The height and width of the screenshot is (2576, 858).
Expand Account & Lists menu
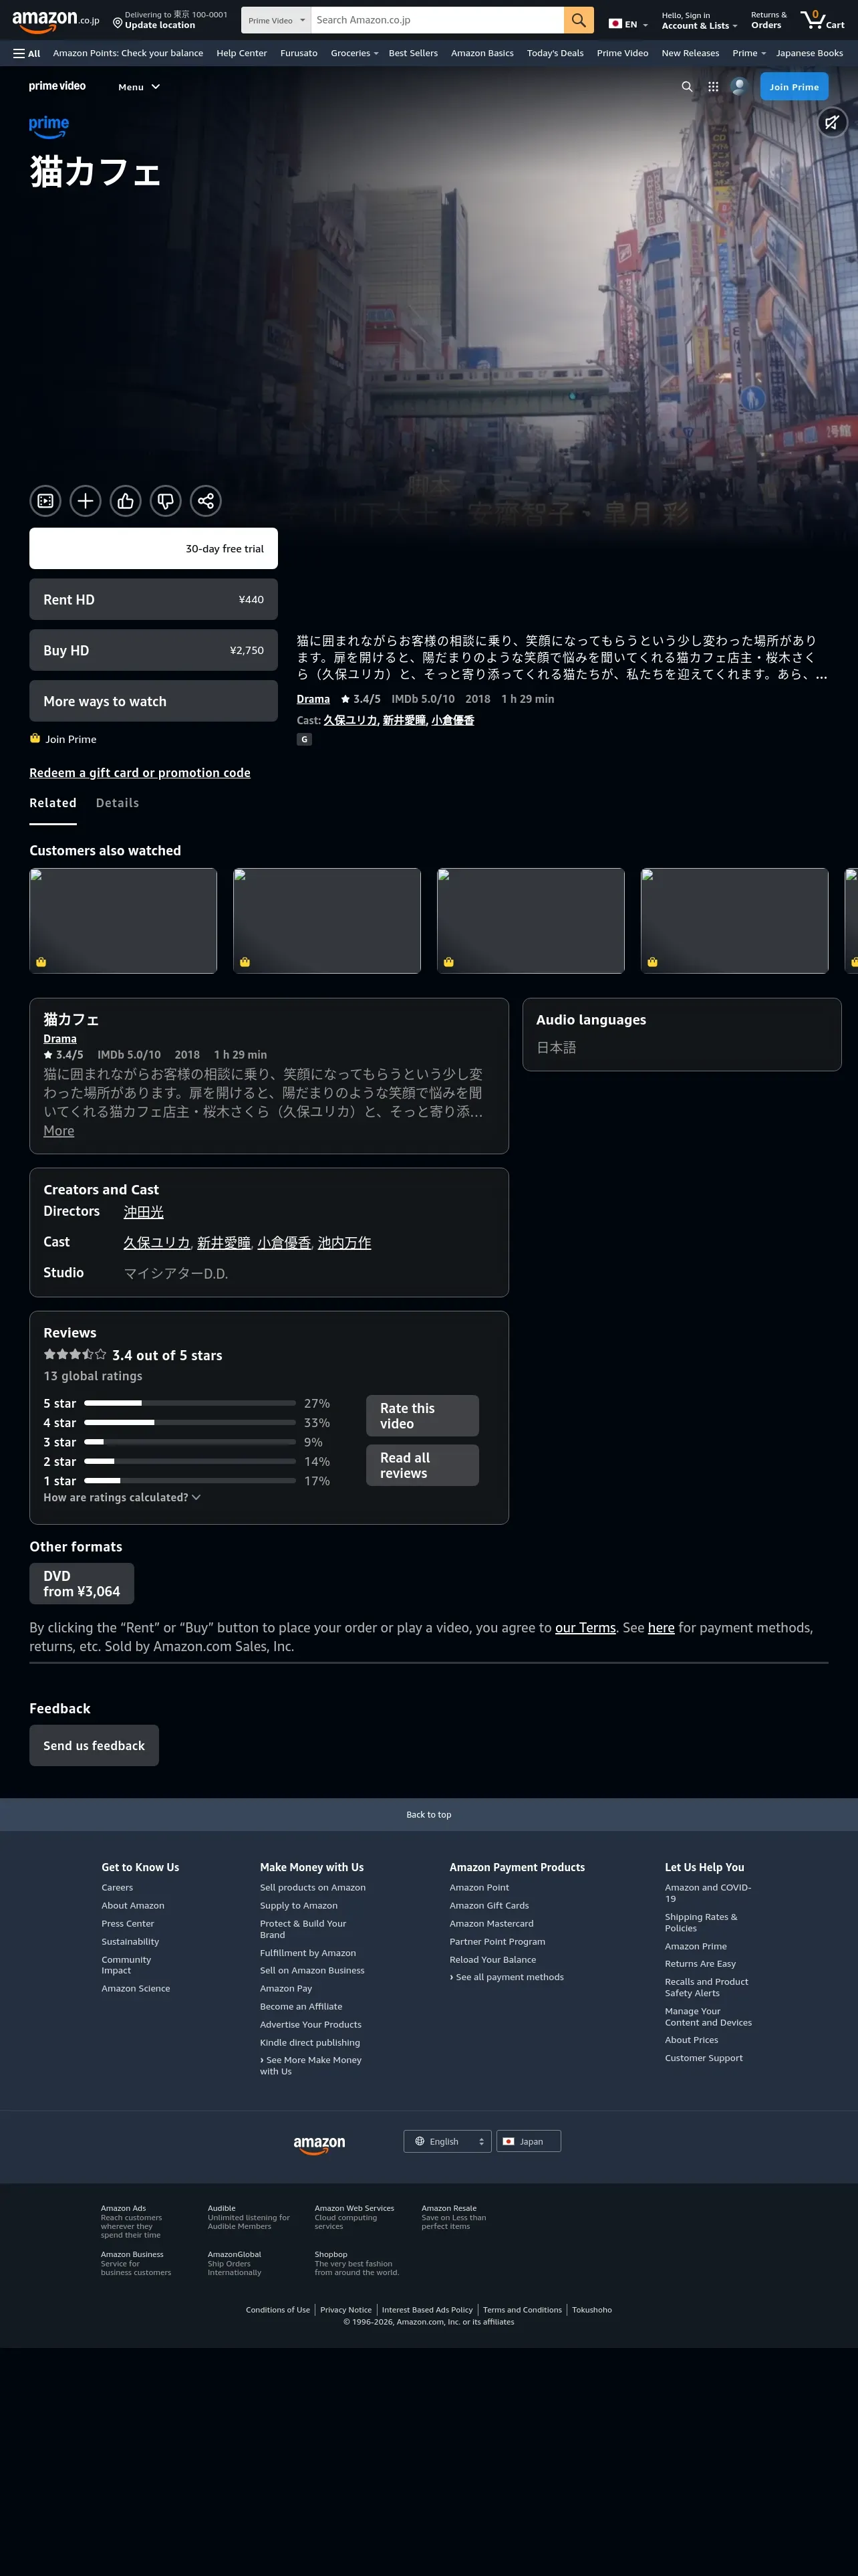click(x=699, y=20)
